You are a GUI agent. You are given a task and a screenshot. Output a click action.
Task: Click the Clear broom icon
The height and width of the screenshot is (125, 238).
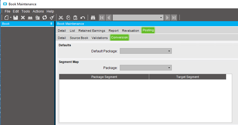(x=52, y=18)
